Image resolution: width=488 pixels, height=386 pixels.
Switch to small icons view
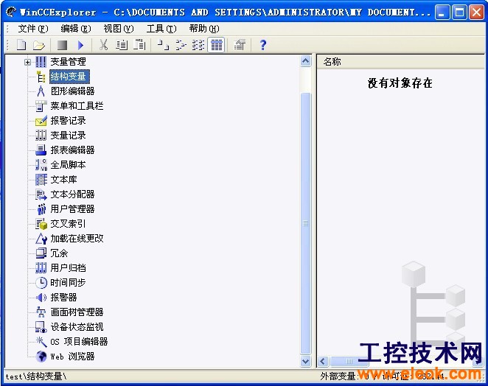pos(181,45)
